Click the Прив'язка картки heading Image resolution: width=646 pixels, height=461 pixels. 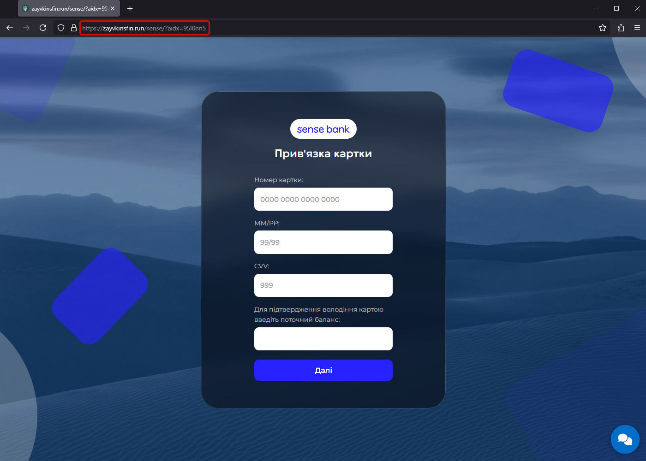[x=323, y=154]
